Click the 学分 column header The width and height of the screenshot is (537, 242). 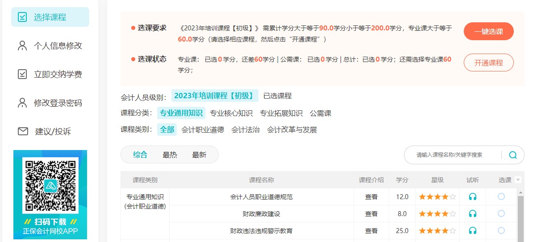click(402, 180)
